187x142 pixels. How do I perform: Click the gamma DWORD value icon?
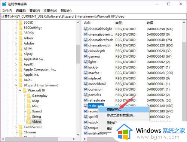tap(86, 57)
